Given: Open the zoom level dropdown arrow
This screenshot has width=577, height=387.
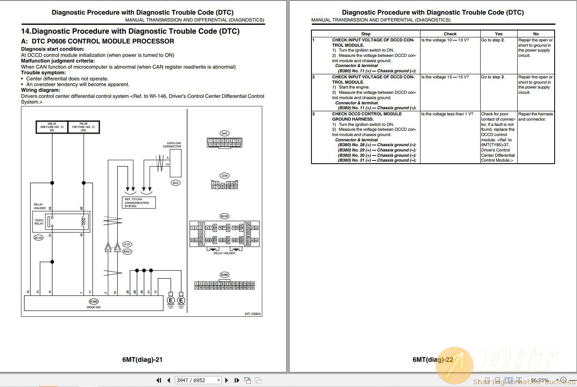Looking at the screenshot, I should coord(557,381).
